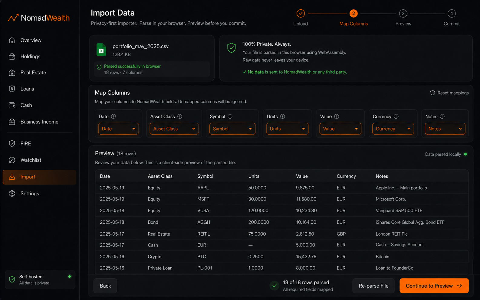Select the AAPL symbol cell
The height and width of the screenshot is (300, 480).
(203, 188)
